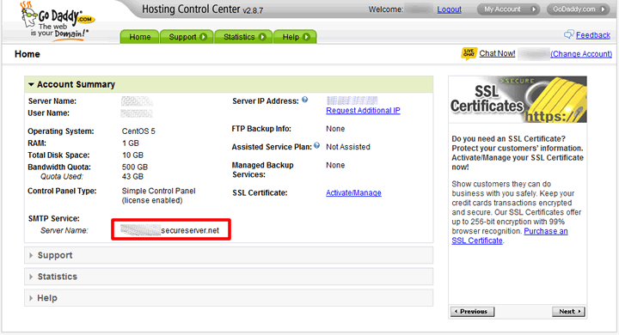Click Request Additional IP link
This screenshot has height=335, width=619.
click(363, 111)
